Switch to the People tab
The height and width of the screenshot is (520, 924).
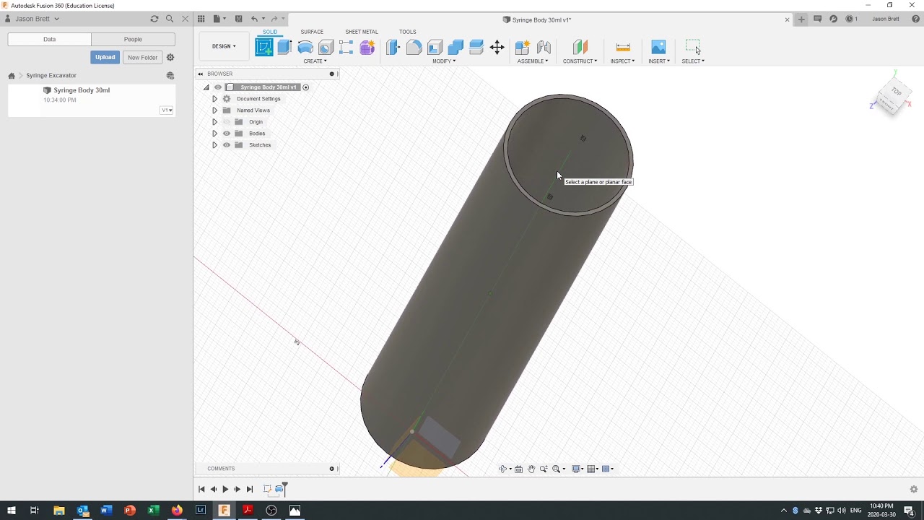click(133, 39)
